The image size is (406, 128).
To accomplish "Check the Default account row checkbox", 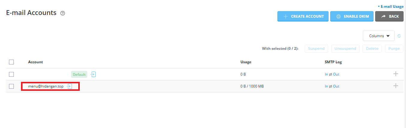I will [11, 74].
